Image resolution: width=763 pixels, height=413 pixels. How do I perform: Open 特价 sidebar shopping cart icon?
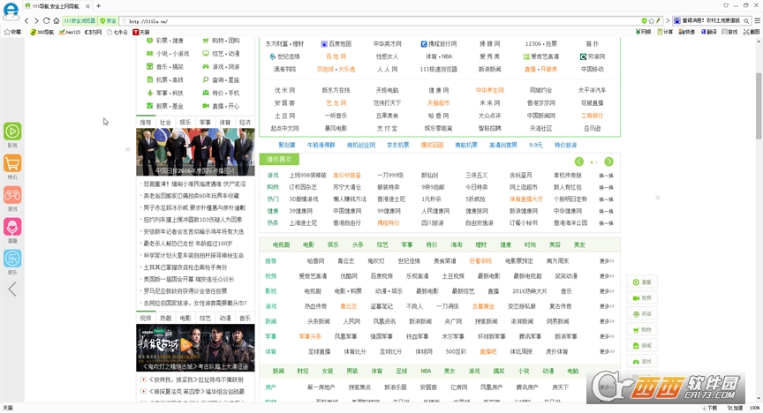(x=12, y=163)
